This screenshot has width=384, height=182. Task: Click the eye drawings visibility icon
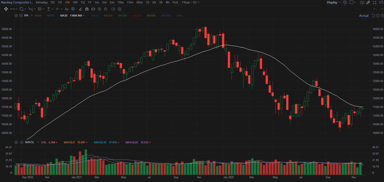click(93, 9)
